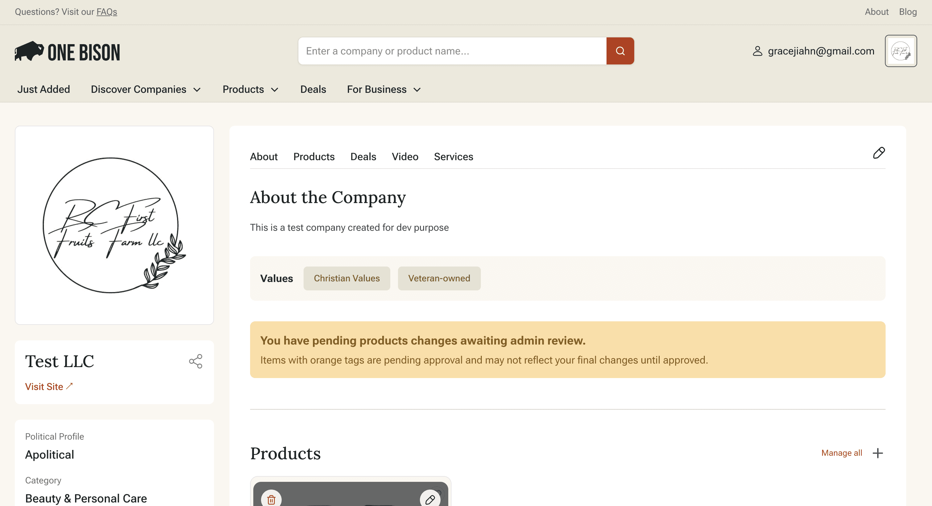Click the user account icon beside email
Image resolution: width=932 pixels, height=506 pixels.
[x=757, y=51]
